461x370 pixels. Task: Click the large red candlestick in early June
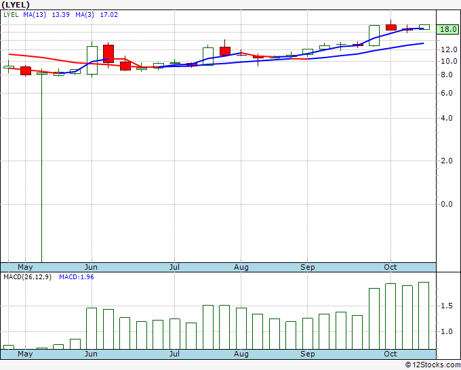[x=108, y=54]
